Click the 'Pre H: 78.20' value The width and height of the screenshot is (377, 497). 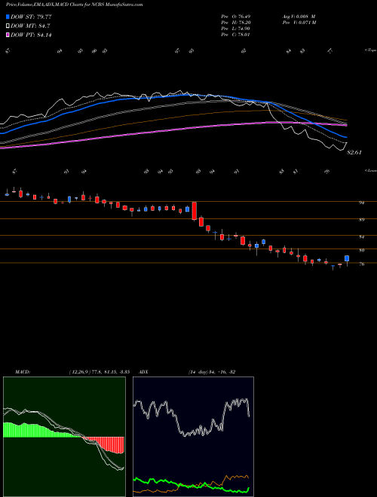[x=235, y=23]
